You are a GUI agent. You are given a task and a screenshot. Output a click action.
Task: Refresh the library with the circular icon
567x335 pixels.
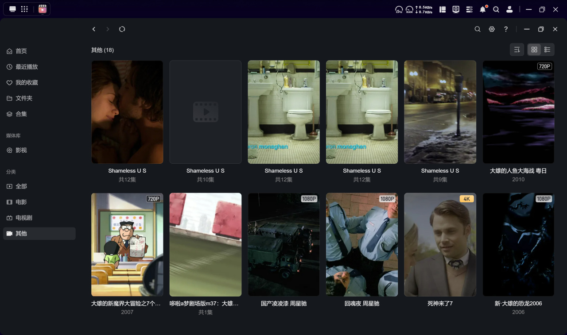(x=122, y=29)
